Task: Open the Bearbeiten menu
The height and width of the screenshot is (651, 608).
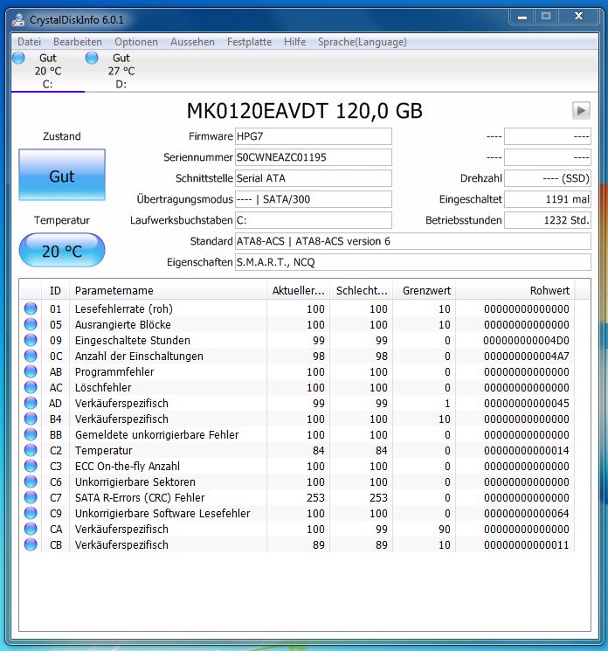Action: point(78,42)
